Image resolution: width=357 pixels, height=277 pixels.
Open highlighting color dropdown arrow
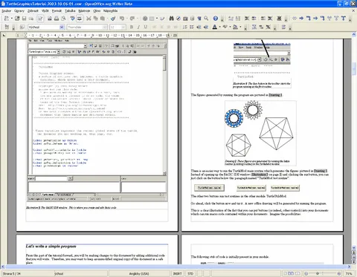coord(230,27)
